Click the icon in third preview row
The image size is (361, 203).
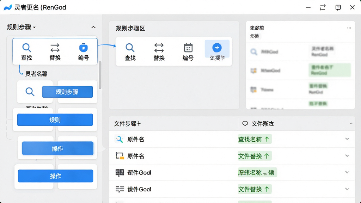[x=253, y=90]
